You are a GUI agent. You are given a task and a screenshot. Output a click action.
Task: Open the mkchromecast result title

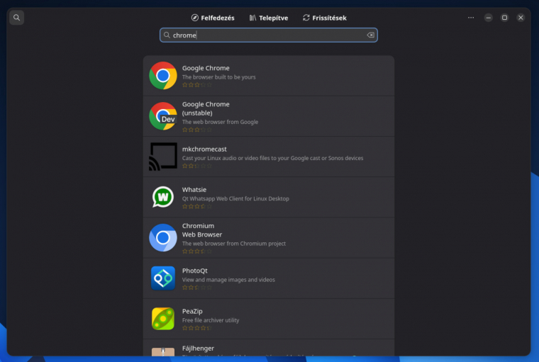[204, 149]
